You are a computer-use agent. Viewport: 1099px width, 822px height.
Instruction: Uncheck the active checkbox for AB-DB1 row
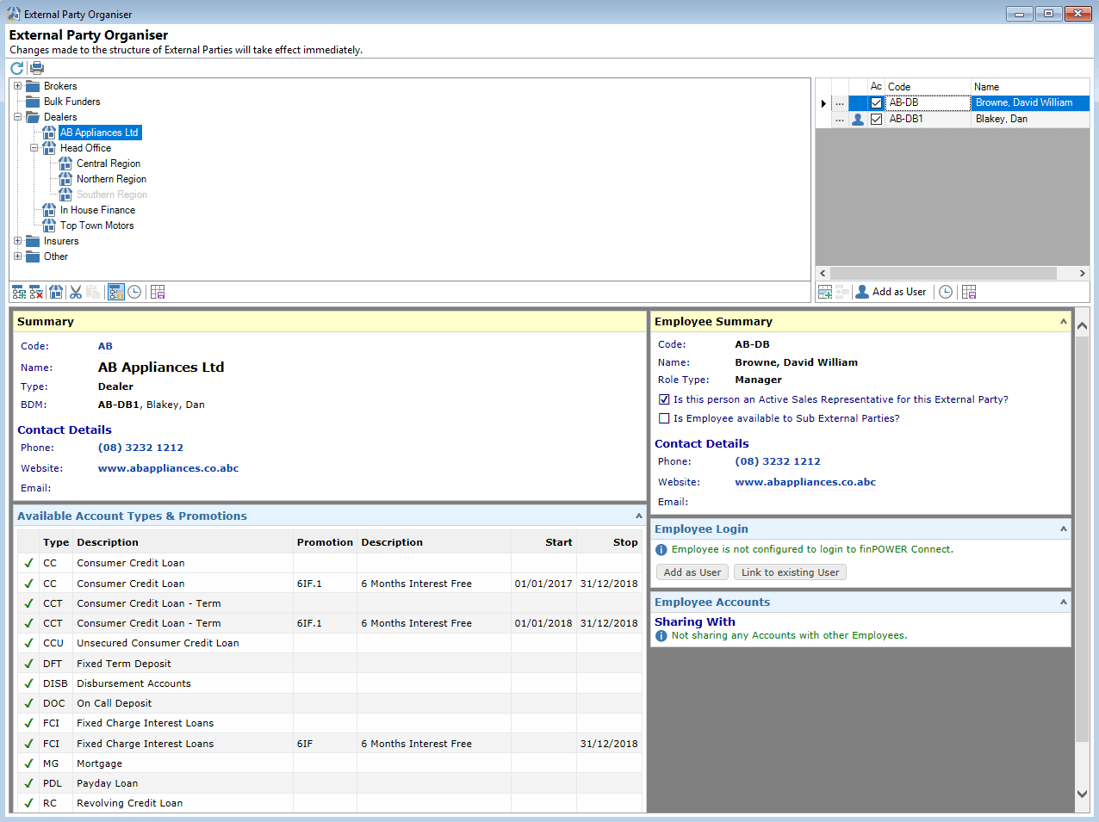[x=877, y=120]
